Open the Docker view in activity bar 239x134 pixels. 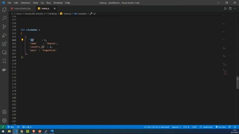point(4,70)
